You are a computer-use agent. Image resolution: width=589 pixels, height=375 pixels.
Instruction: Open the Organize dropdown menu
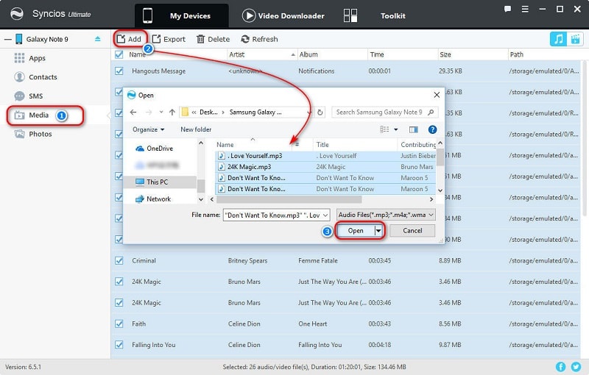(149, 129)
